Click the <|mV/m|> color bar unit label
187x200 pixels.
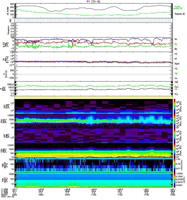182,165
